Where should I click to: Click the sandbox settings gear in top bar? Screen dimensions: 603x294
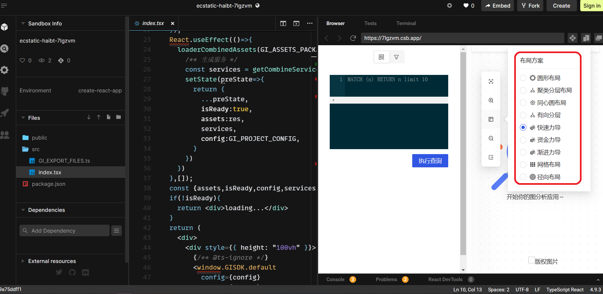(x=449, y=6)
